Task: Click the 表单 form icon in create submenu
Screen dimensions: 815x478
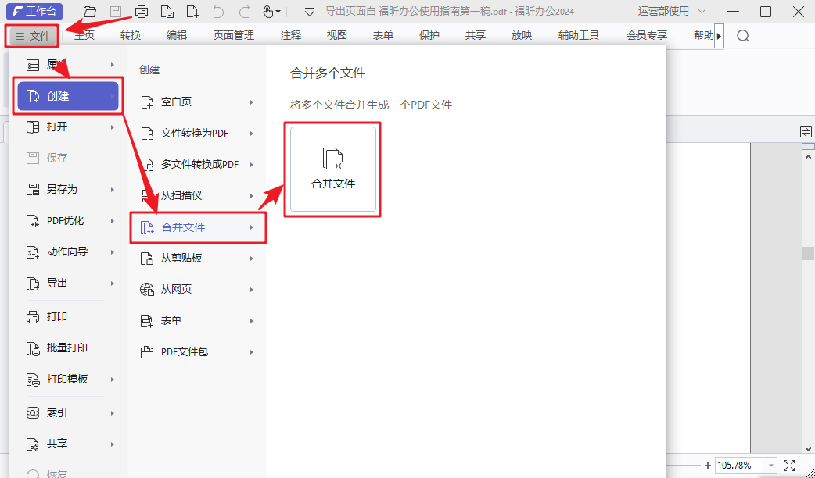Action: coord(147,321)
